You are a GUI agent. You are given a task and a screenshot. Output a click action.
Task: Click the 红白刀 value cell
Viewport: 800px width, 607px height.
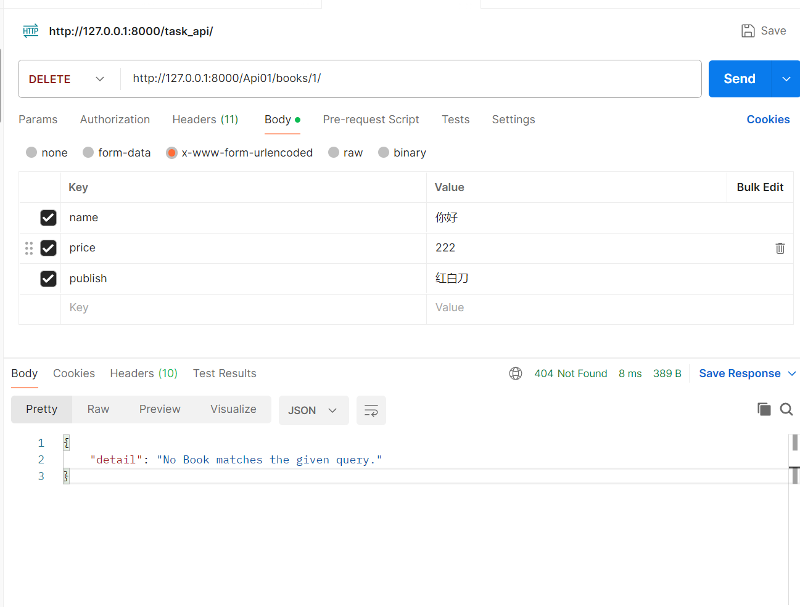609,279
